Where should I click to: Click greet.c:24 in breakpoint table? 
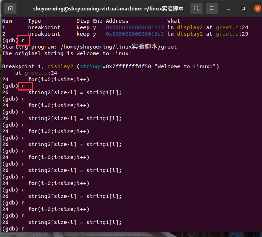232,27
